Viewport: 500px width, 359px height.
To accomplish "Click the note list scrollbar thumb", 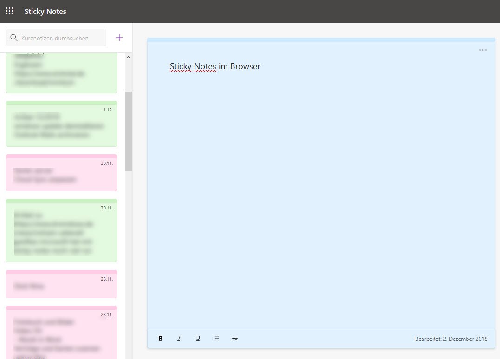I will pos(128,131).
